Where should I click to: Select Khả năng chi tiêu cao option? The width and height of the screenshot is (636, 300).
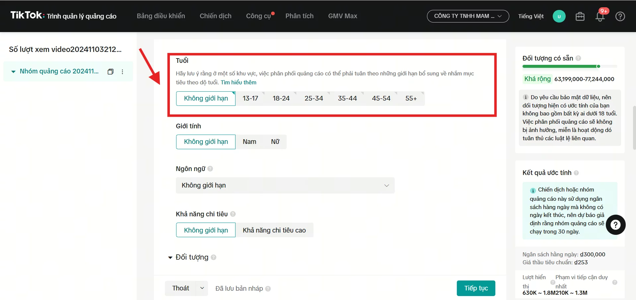(x=274, y=230)
